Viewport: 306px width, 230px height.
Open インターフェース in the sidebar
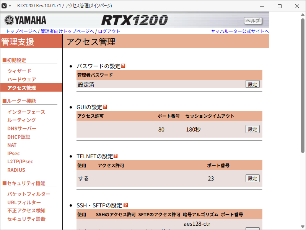(26, 112)
